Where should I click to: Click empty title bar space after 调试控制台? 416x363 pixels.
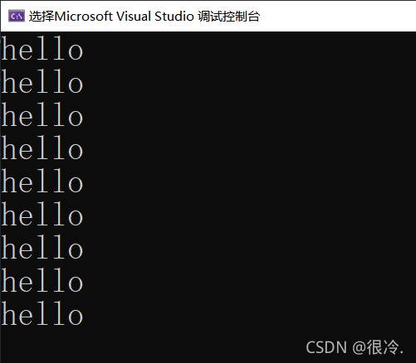click(x=338, y=17)
